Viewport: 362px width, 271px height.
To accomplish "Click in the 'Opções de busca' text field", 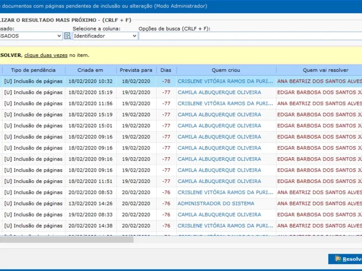I will [250, 36].
